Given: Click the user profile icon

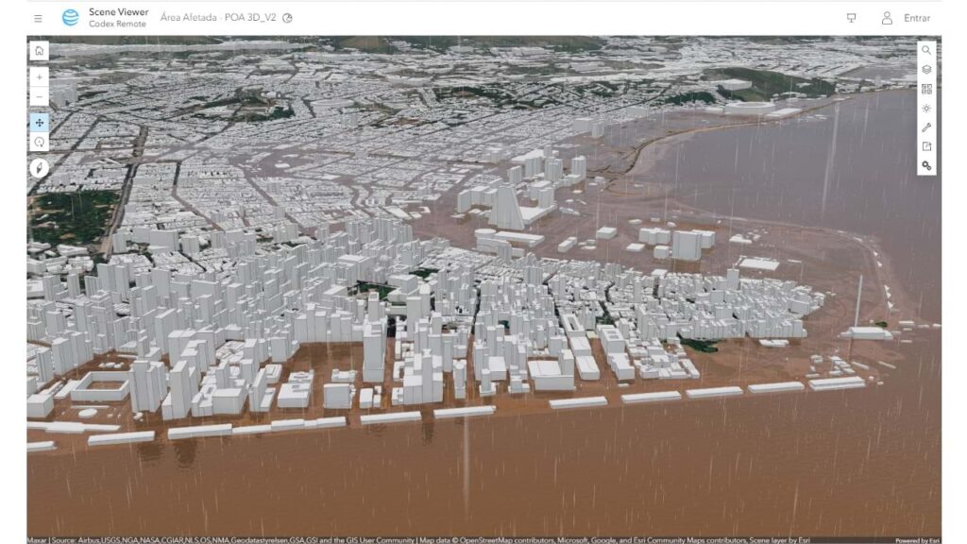Looking at the screenshot, I should [887, 18].
